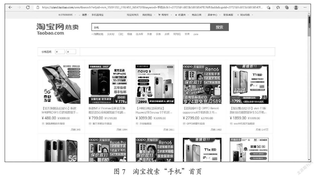Screen dimensions: 316x178
Task: Open the 【咨询减410】OPPO Reno6 product title
Action: point(201,110)
